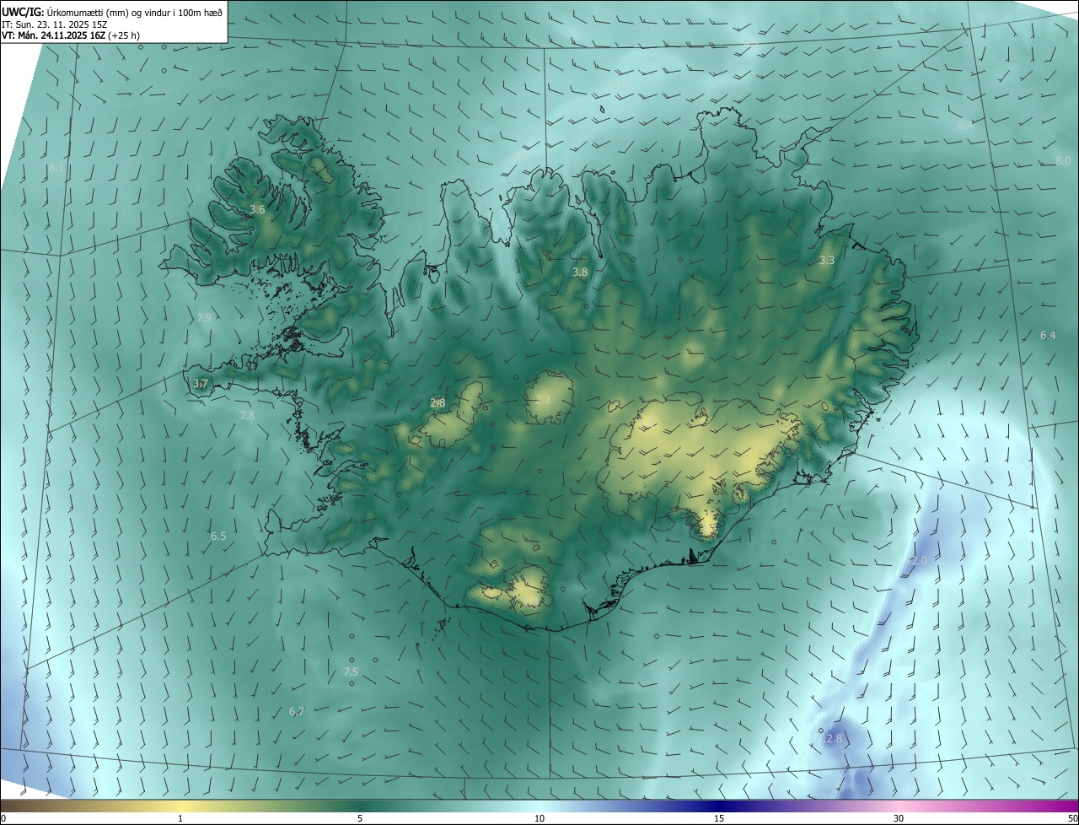The image size is (1079, 825).
Task: Click the 15 tick on the color scale
Action: (x=719, y=818)
